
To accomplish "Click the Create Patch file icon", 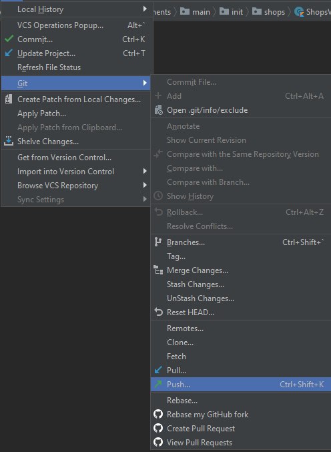I will [9, 99].
